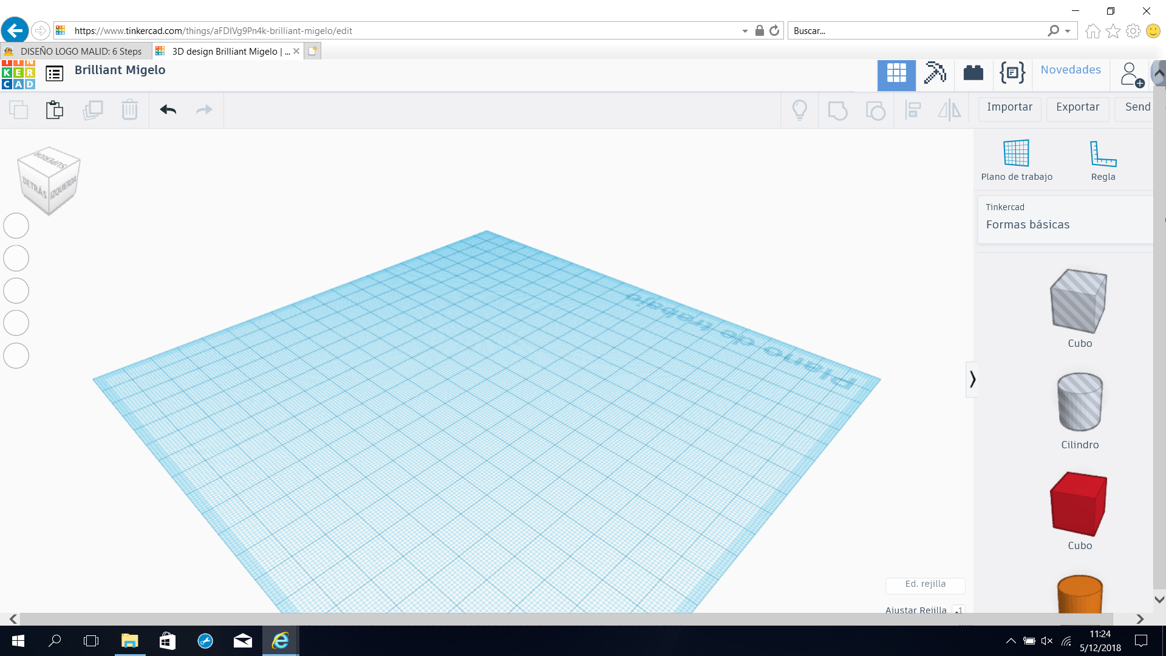Click the invite user account icon

[1132, 75]
